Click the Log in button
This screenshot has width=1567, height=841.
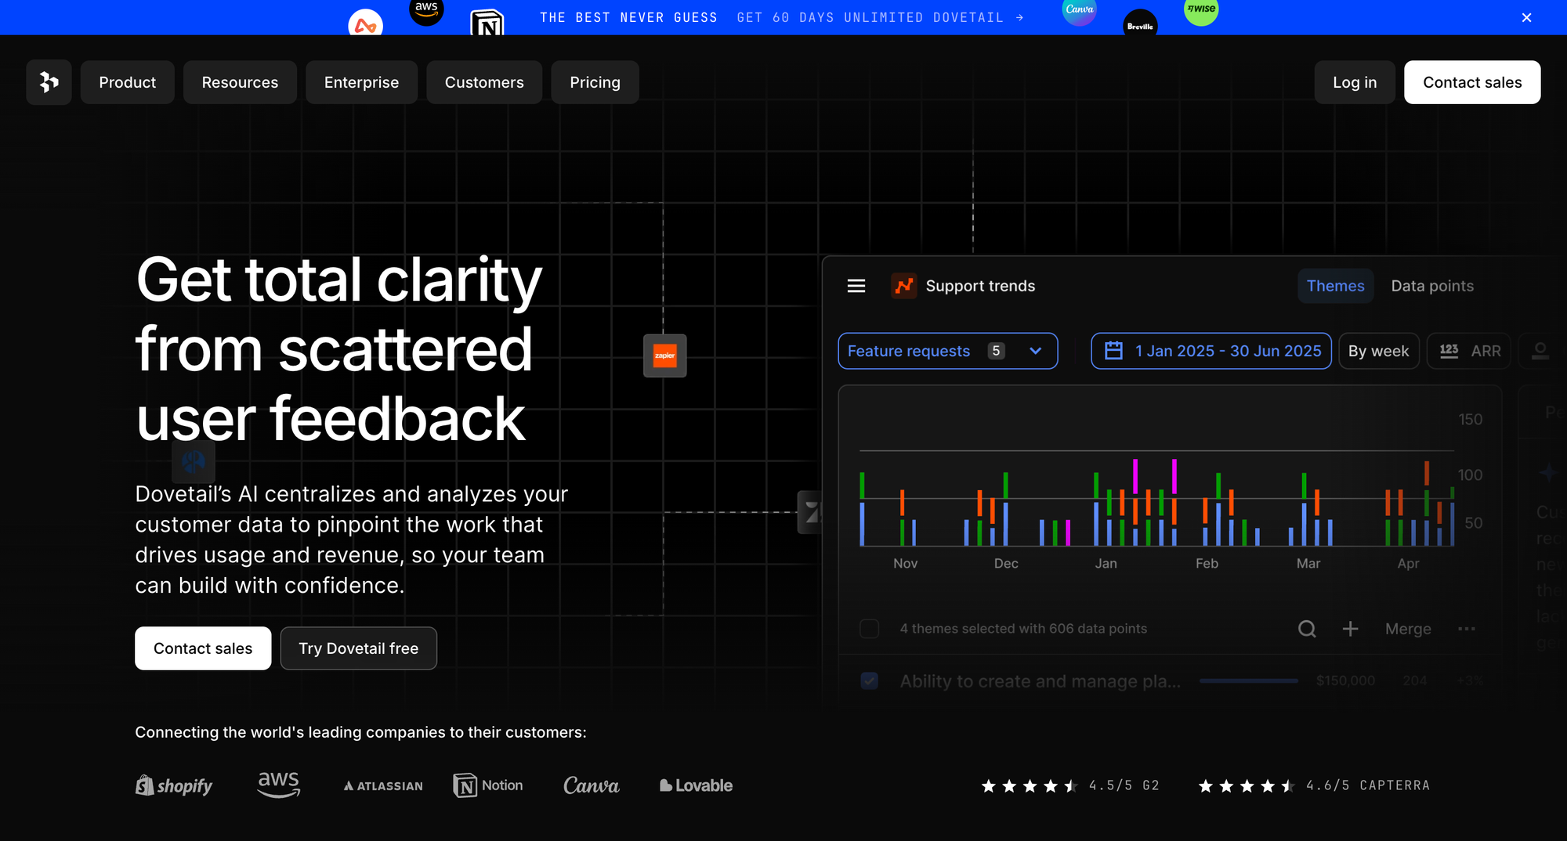point(1354,82)
